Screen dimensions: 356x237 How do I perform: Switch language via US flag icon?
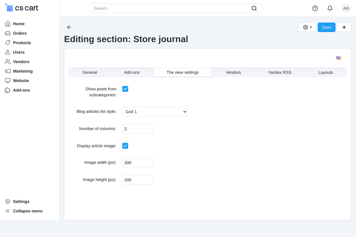[338, 58]
